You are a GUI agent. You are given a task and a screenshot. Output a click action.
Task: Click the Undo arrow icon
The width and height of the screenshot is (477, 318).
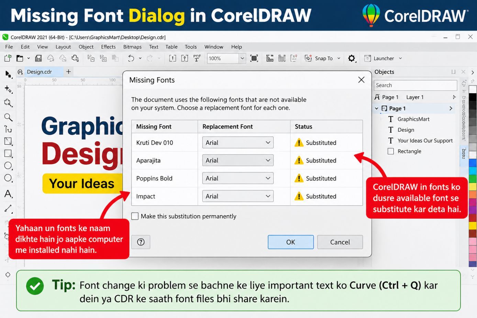point(131,58)
